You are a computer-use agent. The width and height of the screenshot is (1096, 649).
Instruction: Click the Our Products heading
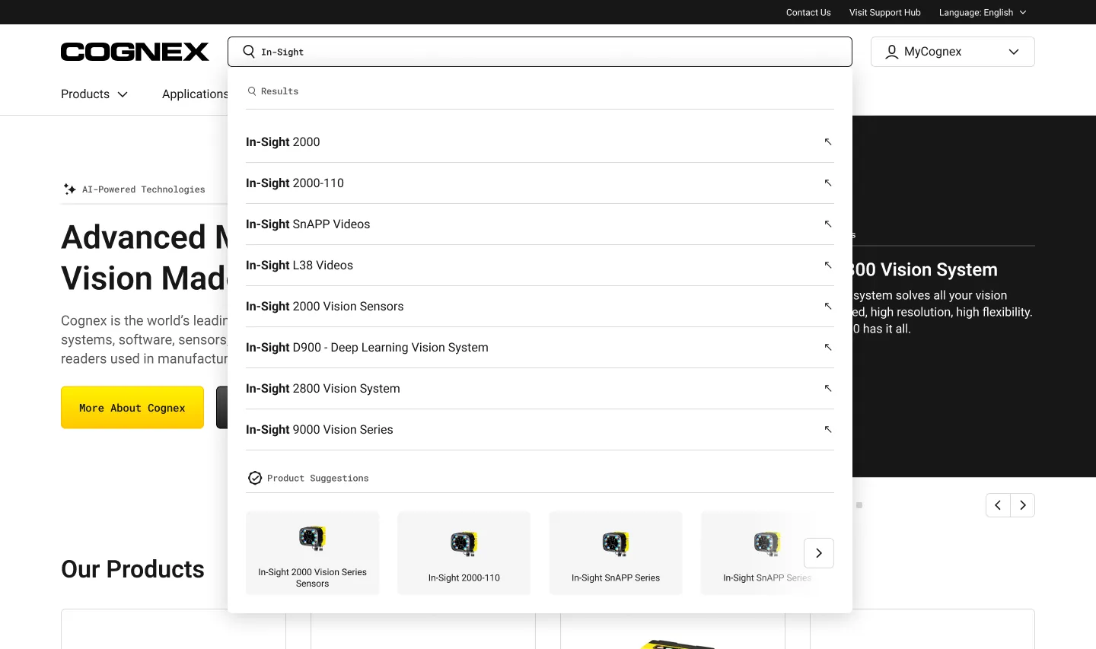pos(132,569)
